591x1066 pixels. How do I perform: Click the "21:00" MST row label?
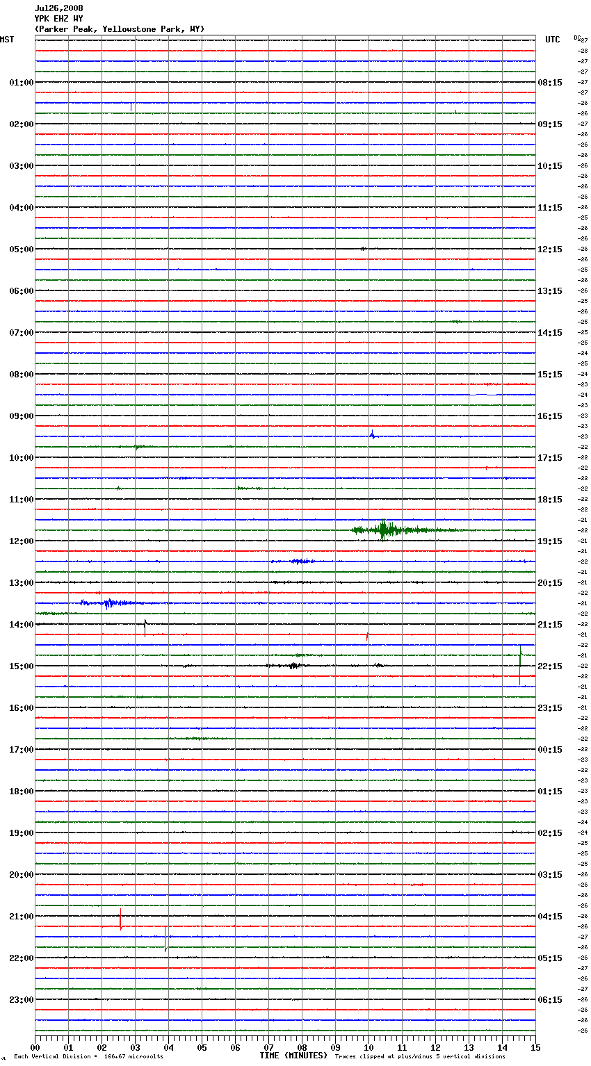coord(22,917)
